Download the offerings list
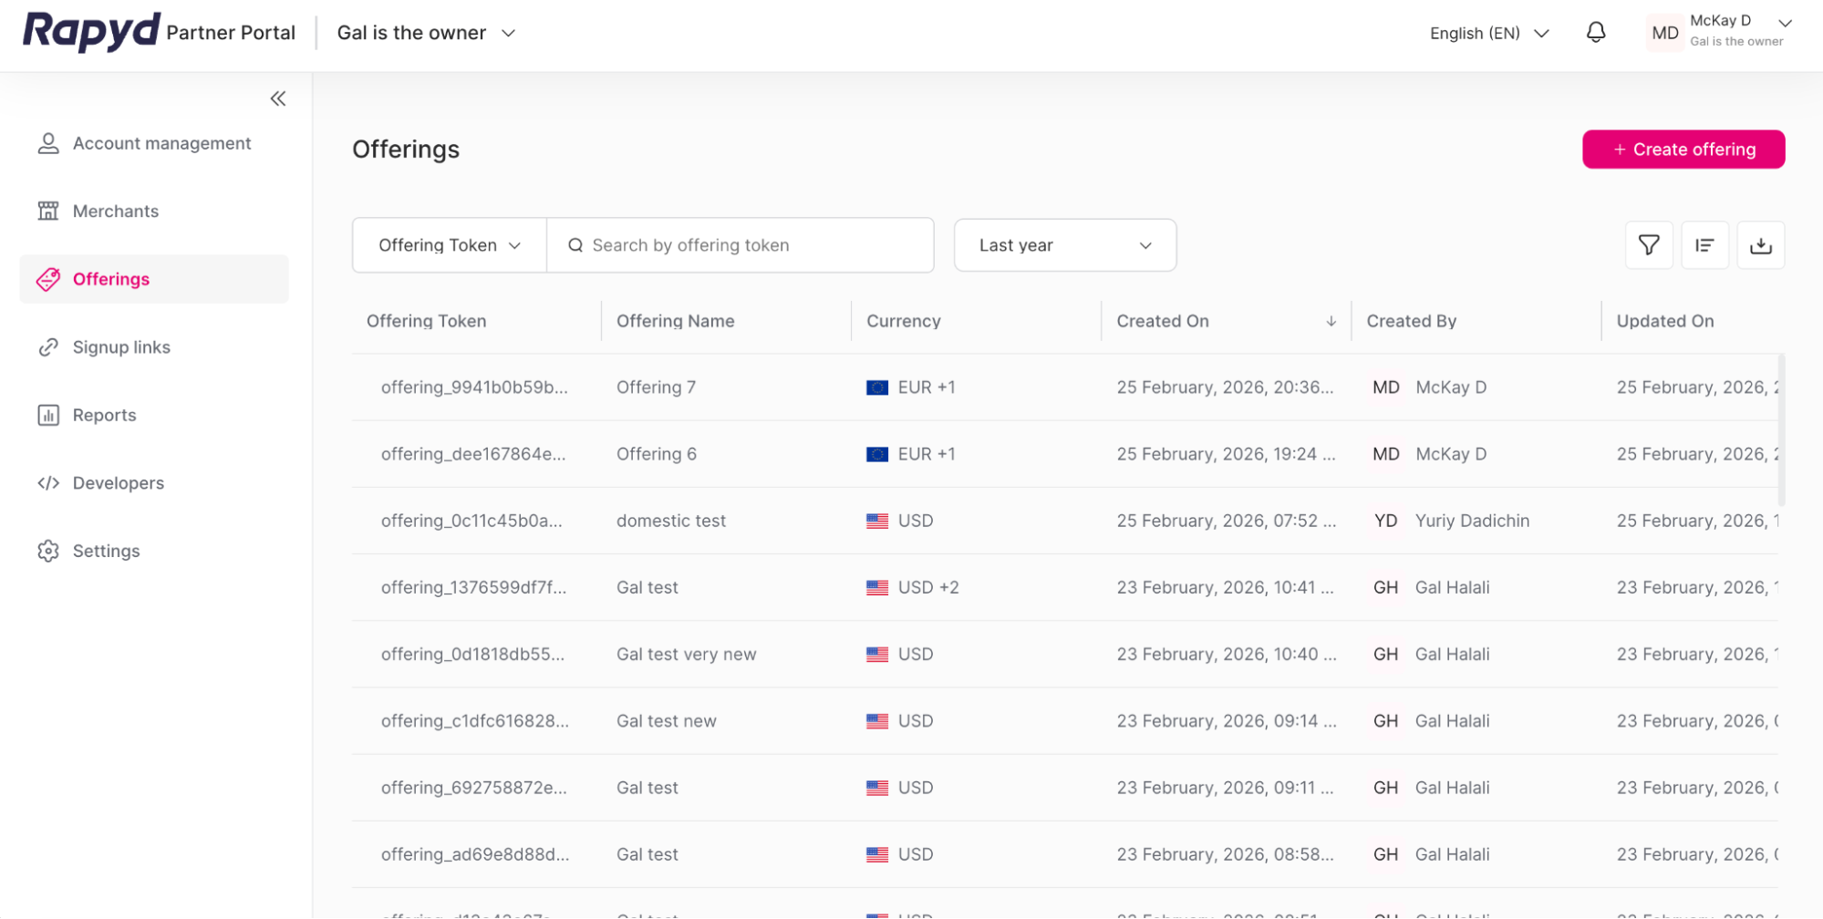This screenshot has height=919, width=1823. tap(1760, 245)
